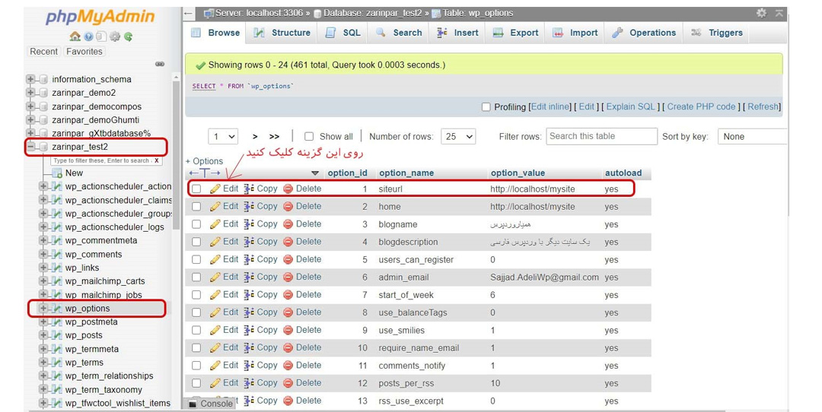The image size is (822, 412).
Task: Open page settings gear icon at top right
Action: [x=761, y=13]
